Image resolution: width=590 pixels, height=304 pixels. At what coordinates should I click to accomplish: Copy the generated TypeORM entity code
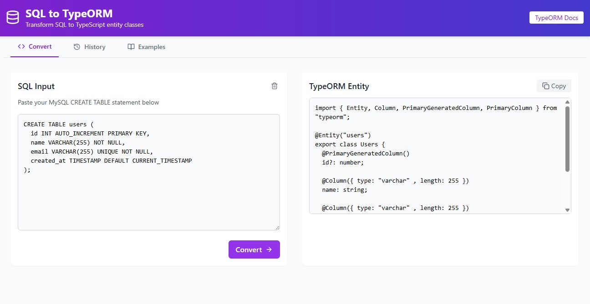554,86
